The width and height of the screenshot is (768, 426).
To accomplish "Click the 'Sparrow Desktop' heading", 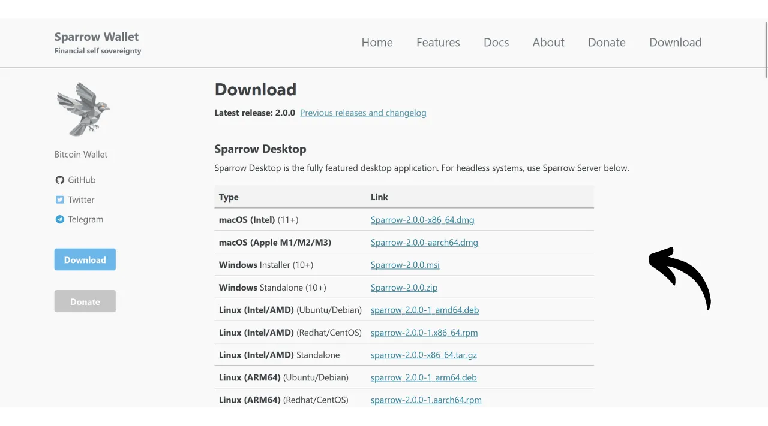I will coord(260,149).
